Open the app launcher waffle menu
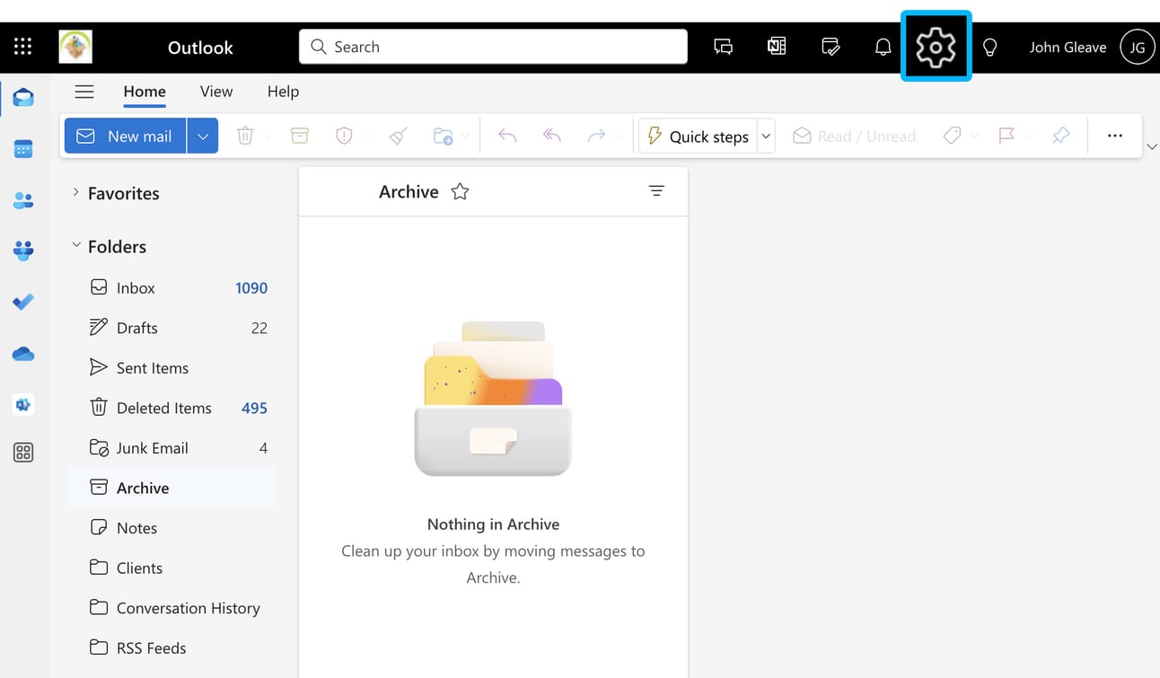The width and height of the screenshot is (1160, 678). pyautogui.click(x=23, y=47)
